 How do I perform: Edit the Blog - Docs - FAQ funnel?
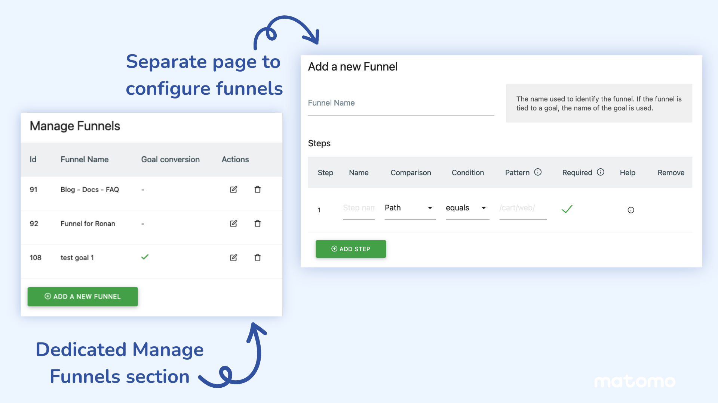tap(233, 190)
